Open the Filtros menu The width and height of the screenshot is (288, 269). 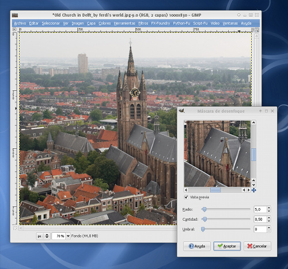coord(143,23)
